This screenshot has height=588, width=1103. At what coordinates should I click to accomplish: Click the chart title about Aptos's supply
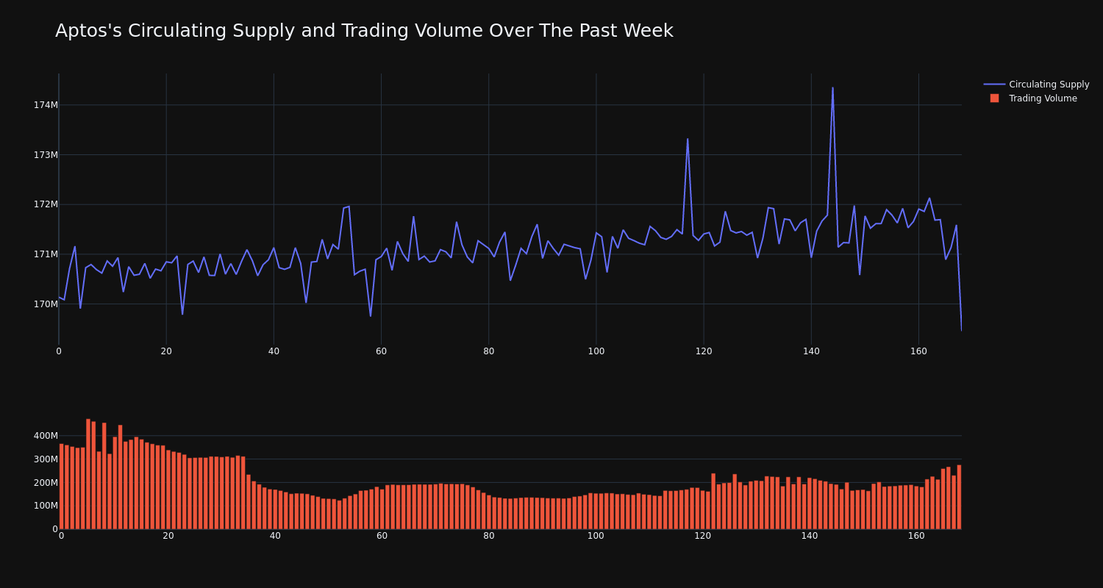pyautogui.click(x=364, y=31)
